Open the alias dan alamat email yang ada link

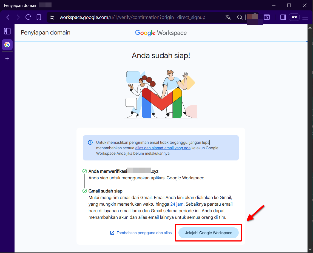click(x=163, y=148)
